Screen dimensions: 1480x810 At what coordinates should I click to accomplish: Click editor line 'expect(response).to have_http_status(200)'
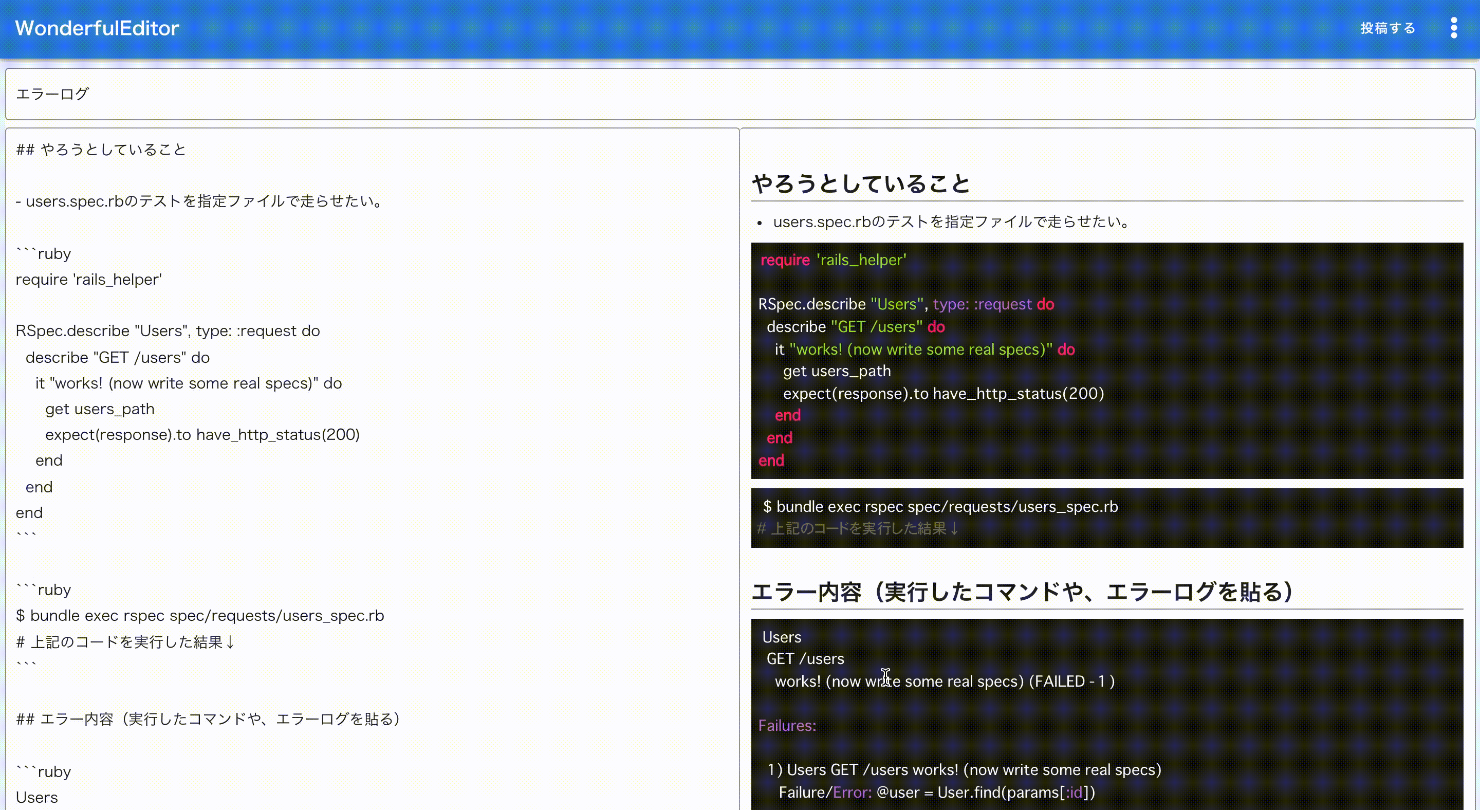click(203, 435)
